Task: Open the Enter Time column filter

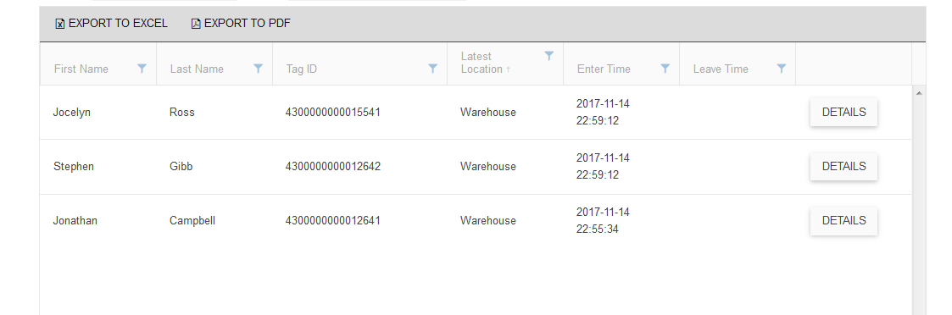Action: coord(665,69)
